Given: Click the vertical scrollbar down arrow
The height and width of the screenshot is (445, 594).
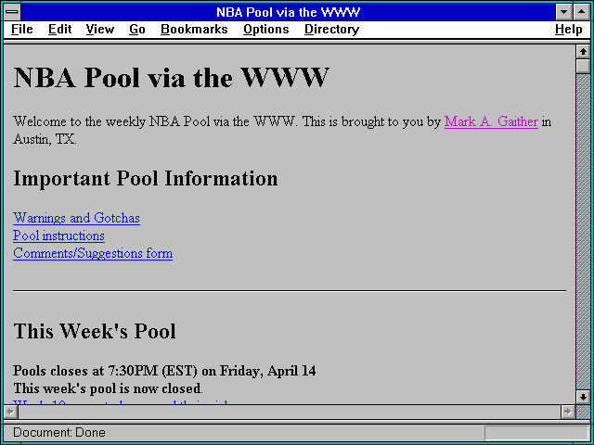Looking at the screenshot, I should coord(583,397).
